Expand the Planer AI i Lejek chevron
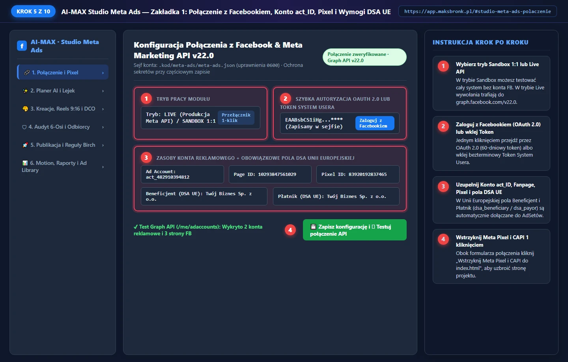This screenshot has width=568, height=362. click(x=103, y=91)
